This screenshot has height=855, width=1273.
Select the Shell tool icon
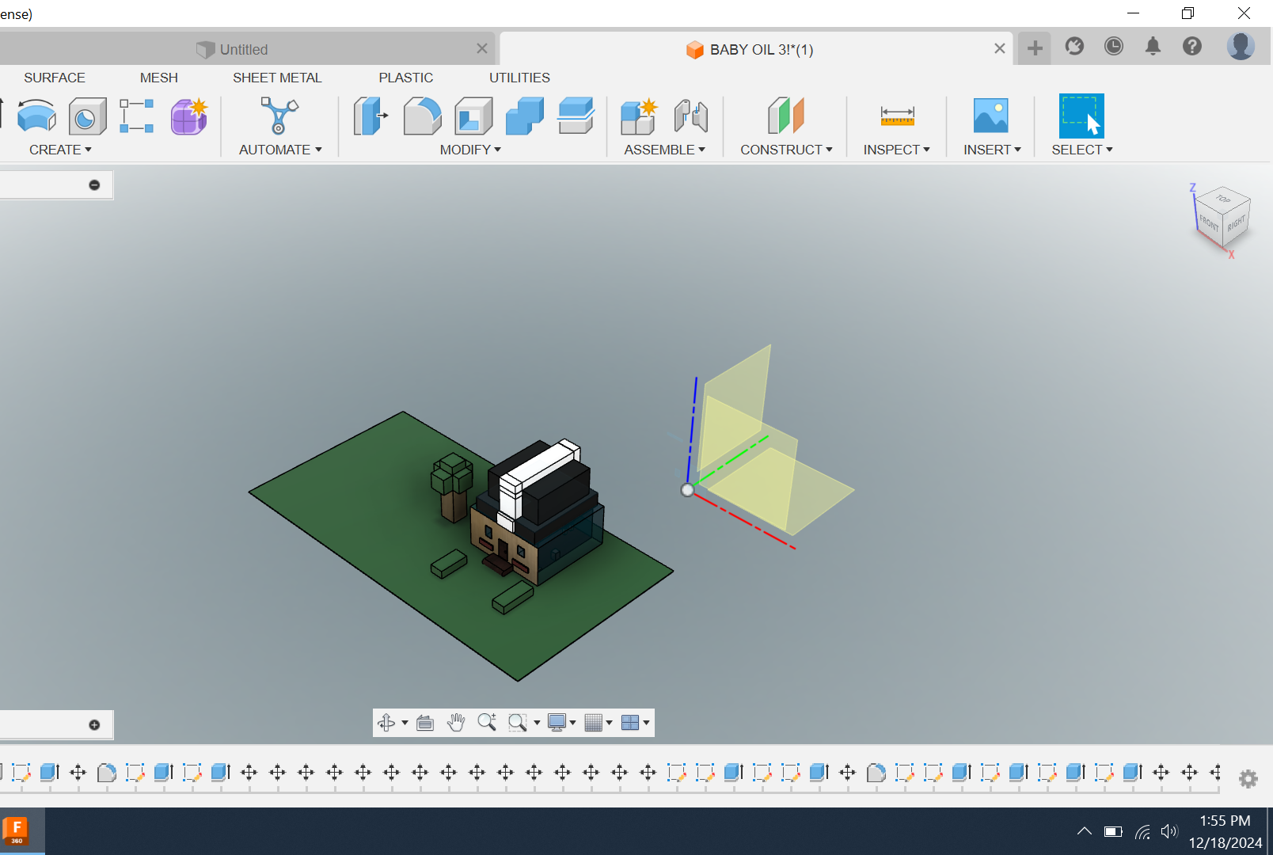tap(473, 116)
